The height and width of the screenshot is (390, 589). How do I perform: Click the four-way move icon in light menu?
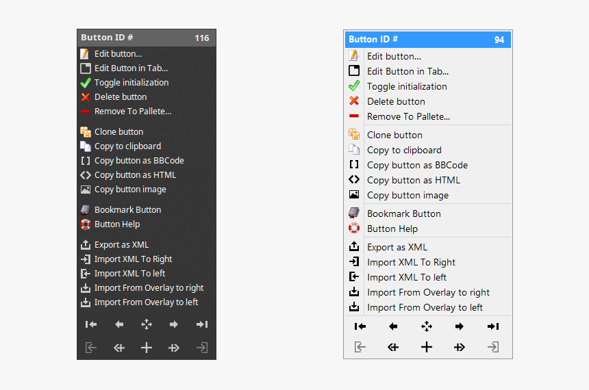click(x=427, y=326)
